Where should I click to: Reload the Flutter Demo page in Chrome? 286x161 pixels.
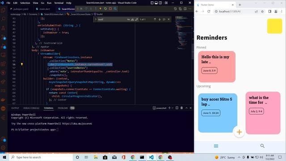209,11
